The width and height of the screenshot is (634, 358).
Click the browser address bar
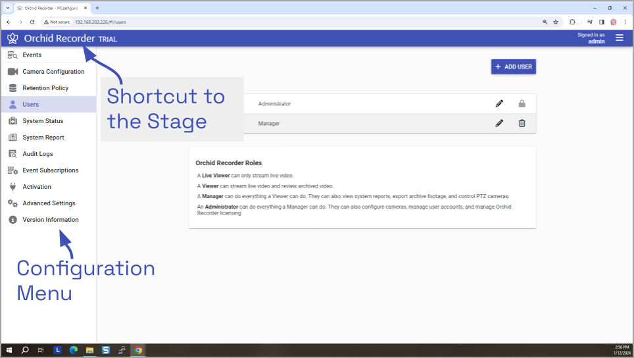[x=303, y=22]
